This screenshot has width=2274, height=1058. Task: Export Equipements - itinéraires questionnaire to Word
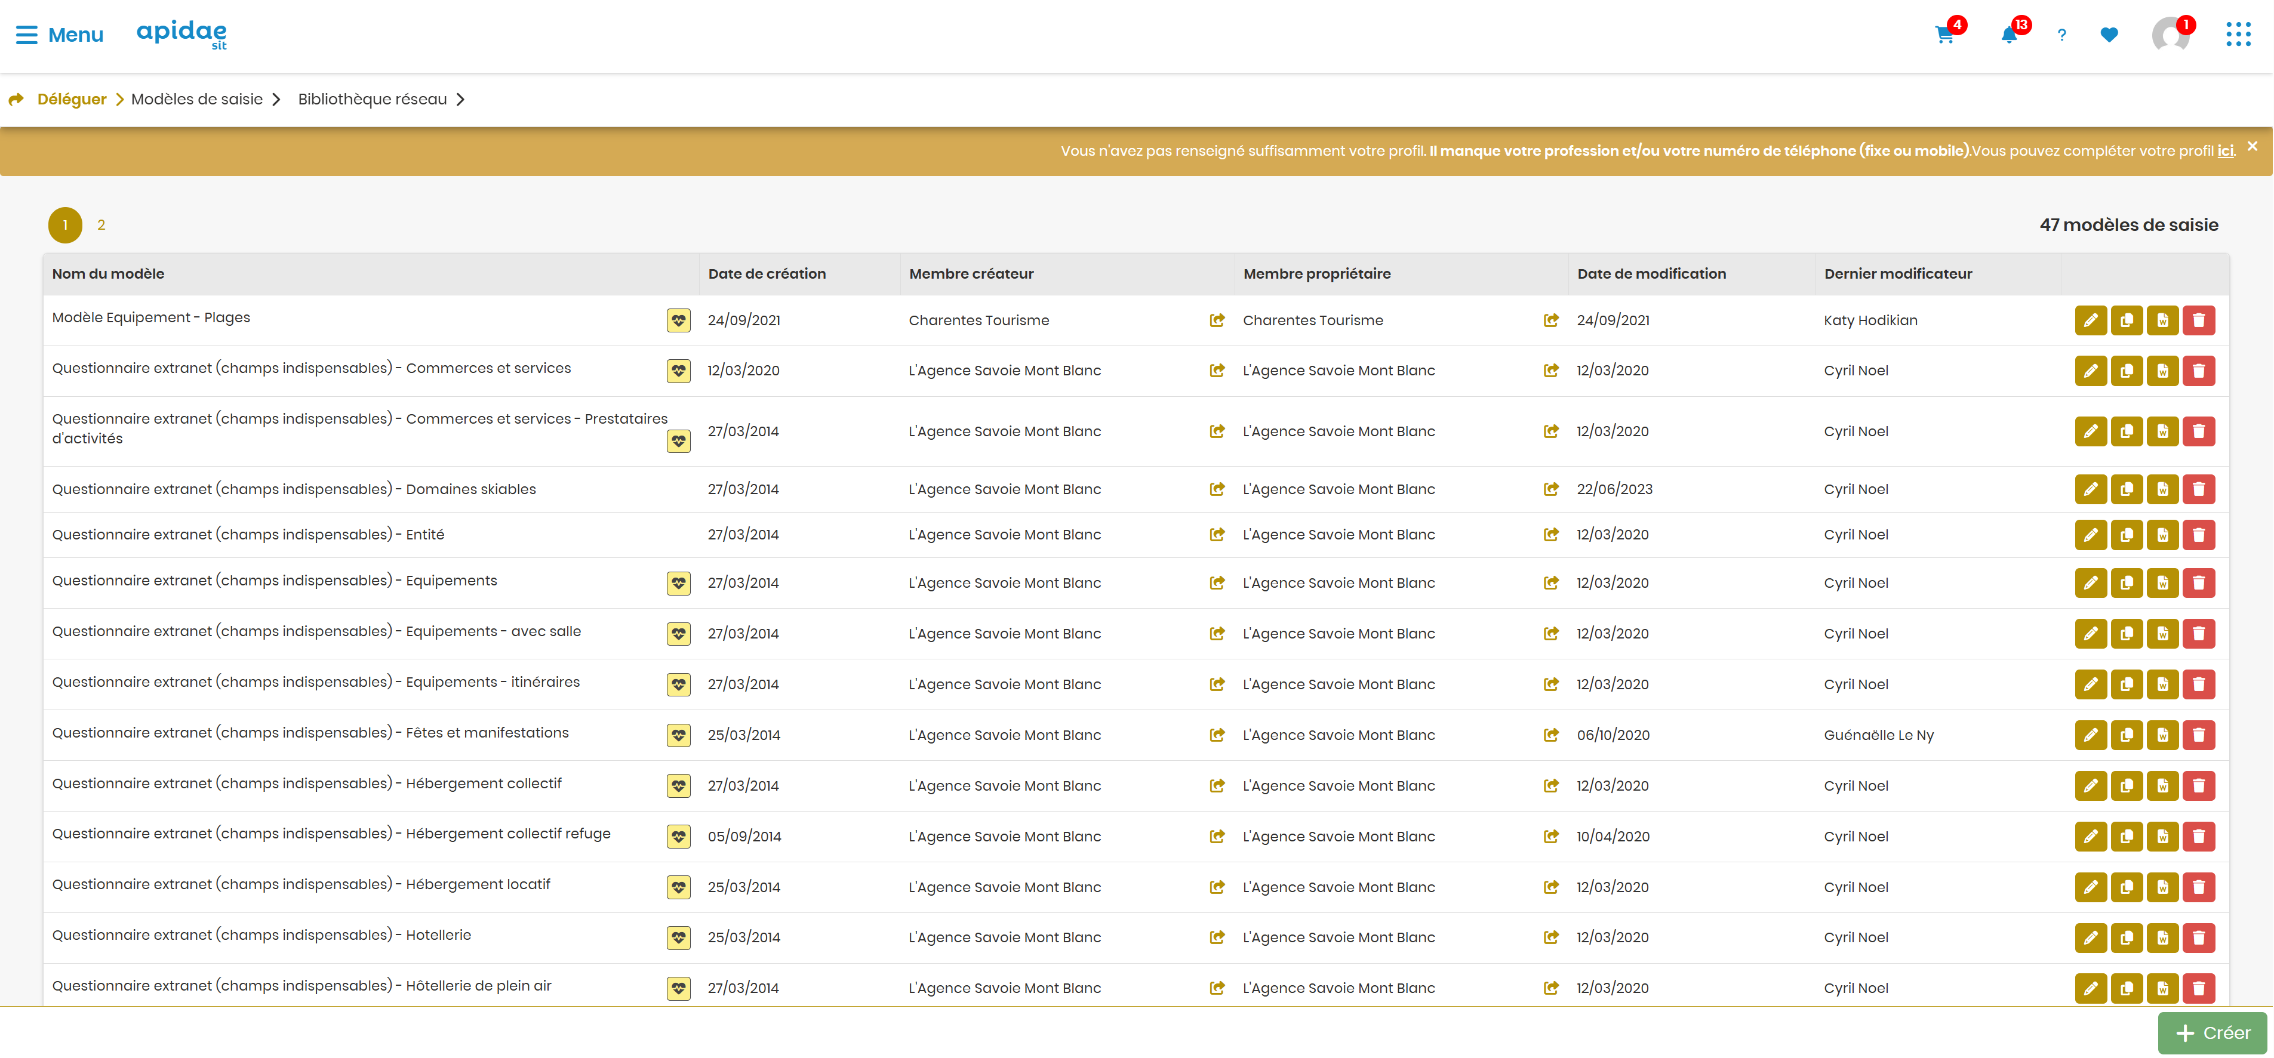coord(2163,684)
